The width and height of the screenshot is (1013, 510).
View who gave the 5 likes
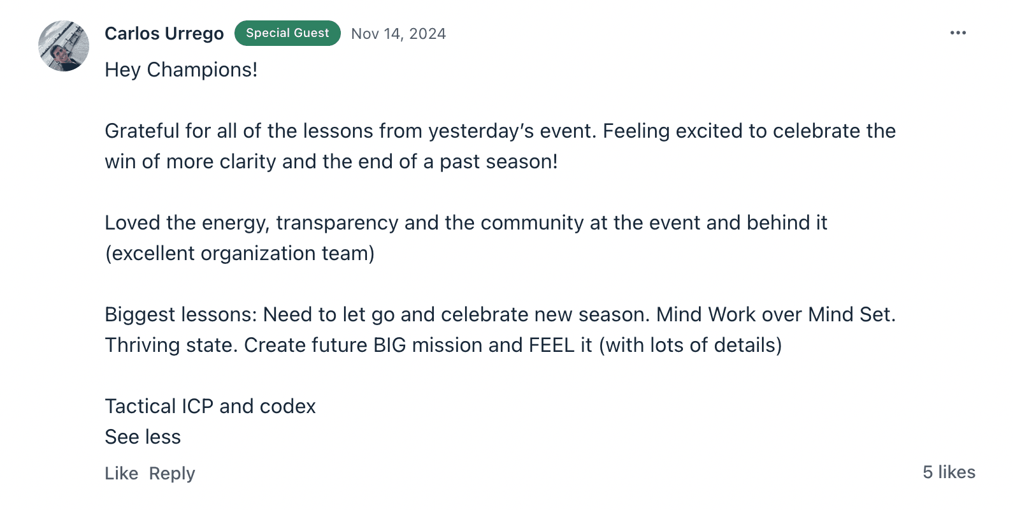click(x=949, y=472)
